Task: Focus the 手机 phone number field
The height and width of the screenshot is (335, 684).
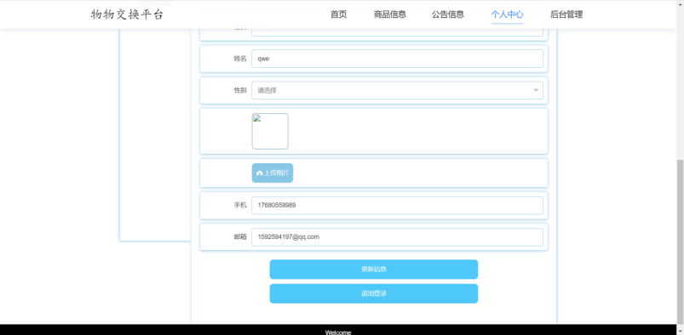Action: [x=397, y=205]
